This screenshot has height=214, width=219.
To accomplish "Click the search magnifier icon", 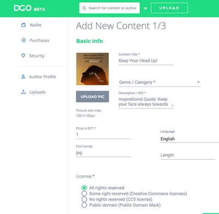I will click(84, 8).
